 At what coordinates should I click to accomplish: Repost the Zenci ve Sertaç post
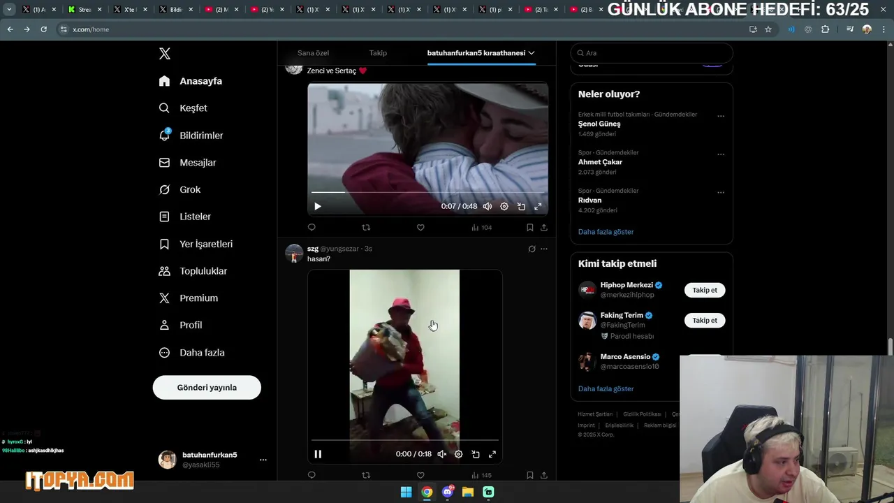coord(366,227)
